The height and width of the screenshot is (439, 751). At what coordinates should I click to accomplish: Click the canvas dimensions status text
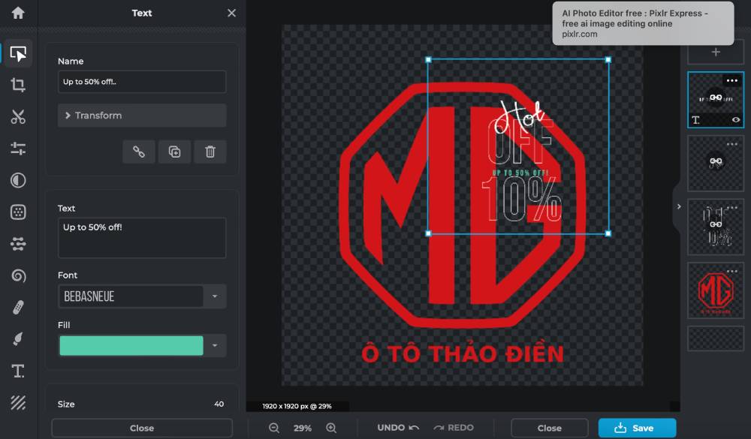point(297,406)
